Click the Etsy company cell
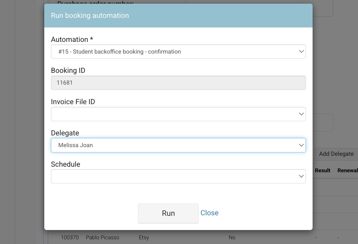This screenshot has height=244, width=358. point(144,238)
